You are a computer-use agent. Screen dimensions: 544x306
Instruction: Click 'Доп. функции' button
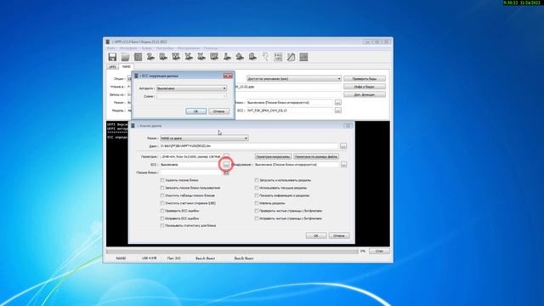(x=365, y=94)
